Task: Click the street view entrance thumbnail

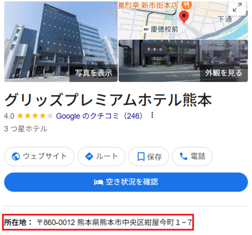Action: tap(183, 61)
